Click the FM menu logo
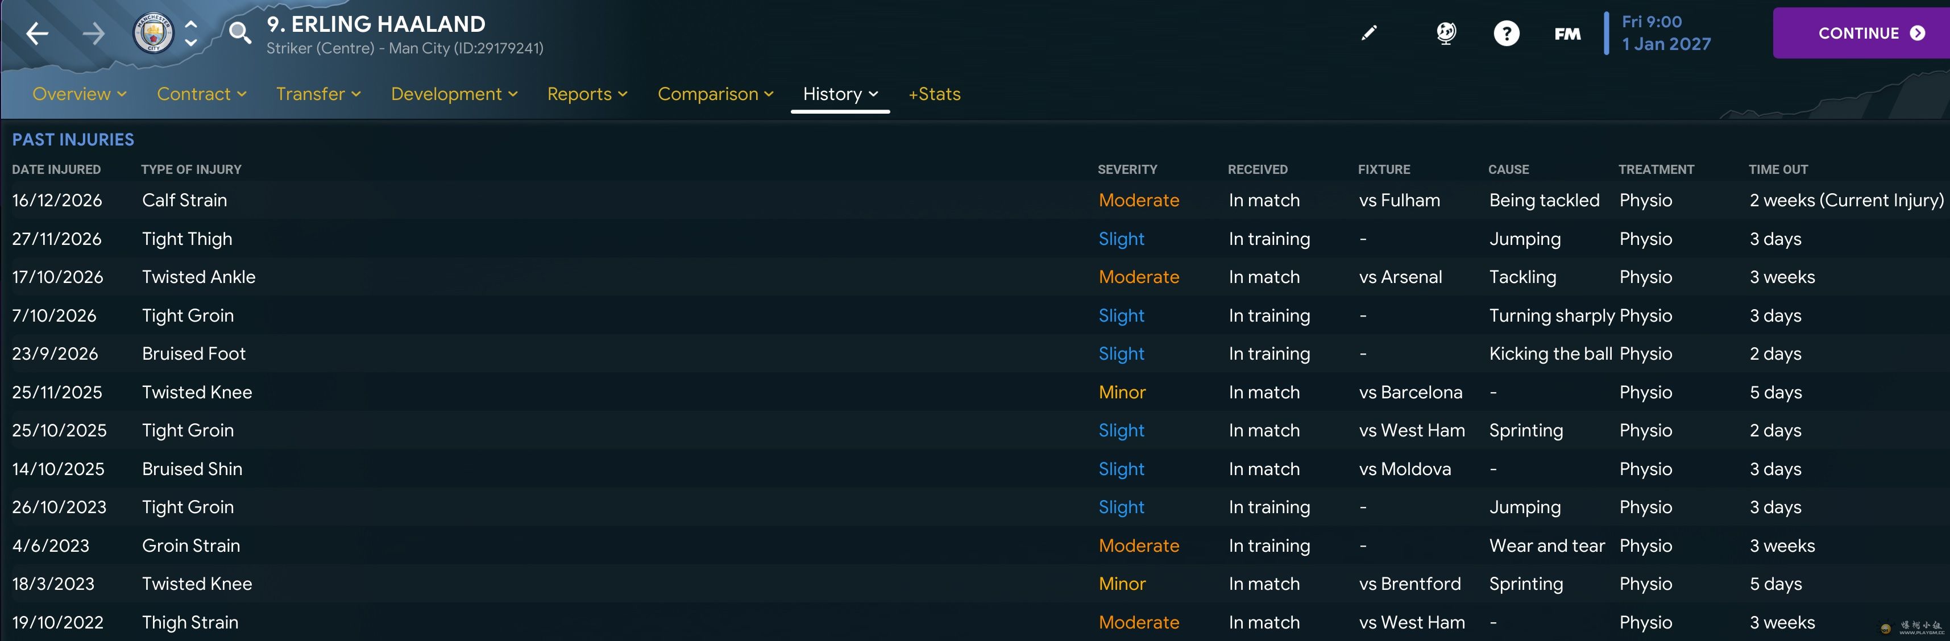1950x641 pixels. pos(1567,34)
